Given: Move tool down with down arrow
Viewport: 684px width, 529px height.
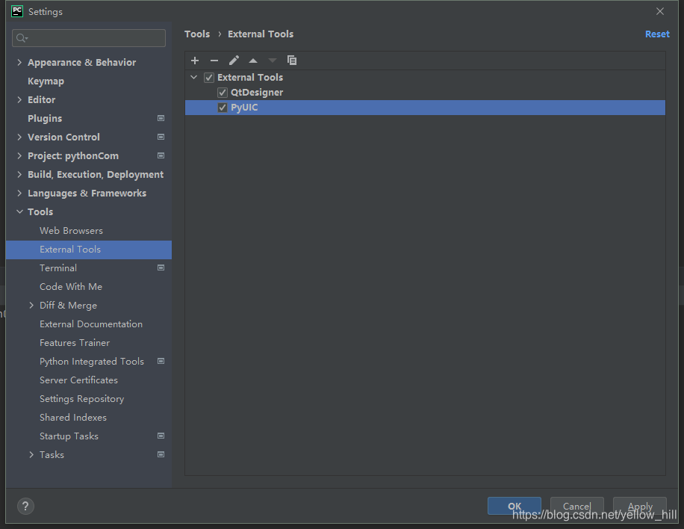Looking at the screenshot, I should click(x=273, y=61).
